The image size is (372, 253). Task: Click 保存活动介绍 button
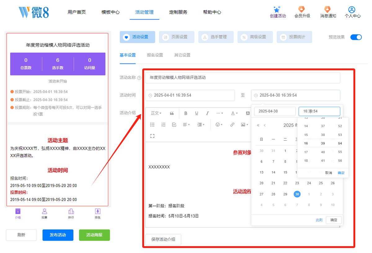163,239
